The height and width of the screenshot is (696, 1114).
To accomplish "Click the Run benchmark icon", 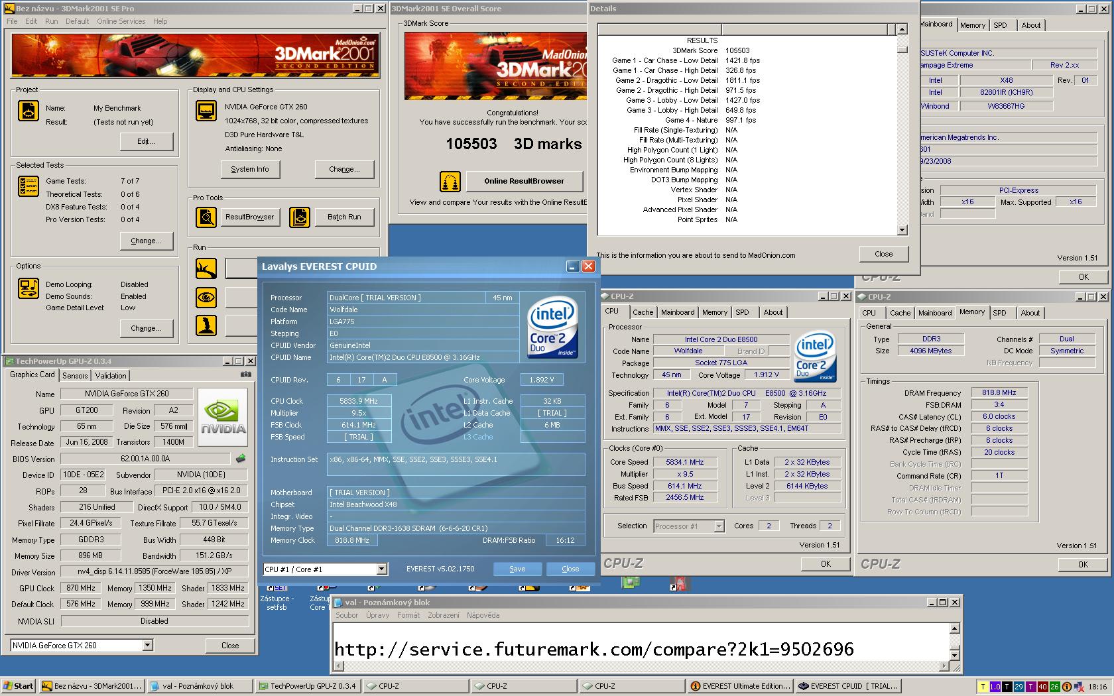I will tap(206, 268).
